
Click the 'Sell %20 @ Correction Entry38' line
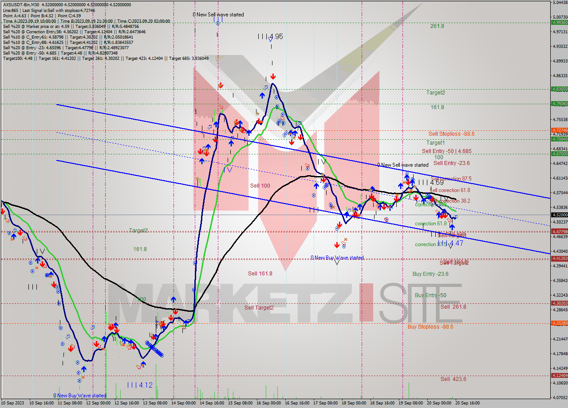tap(74, 31)
